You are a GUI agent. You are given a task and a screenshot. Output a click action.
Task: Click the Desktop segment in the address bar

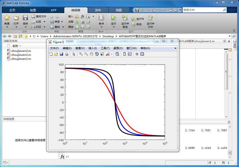pos(108,36)
